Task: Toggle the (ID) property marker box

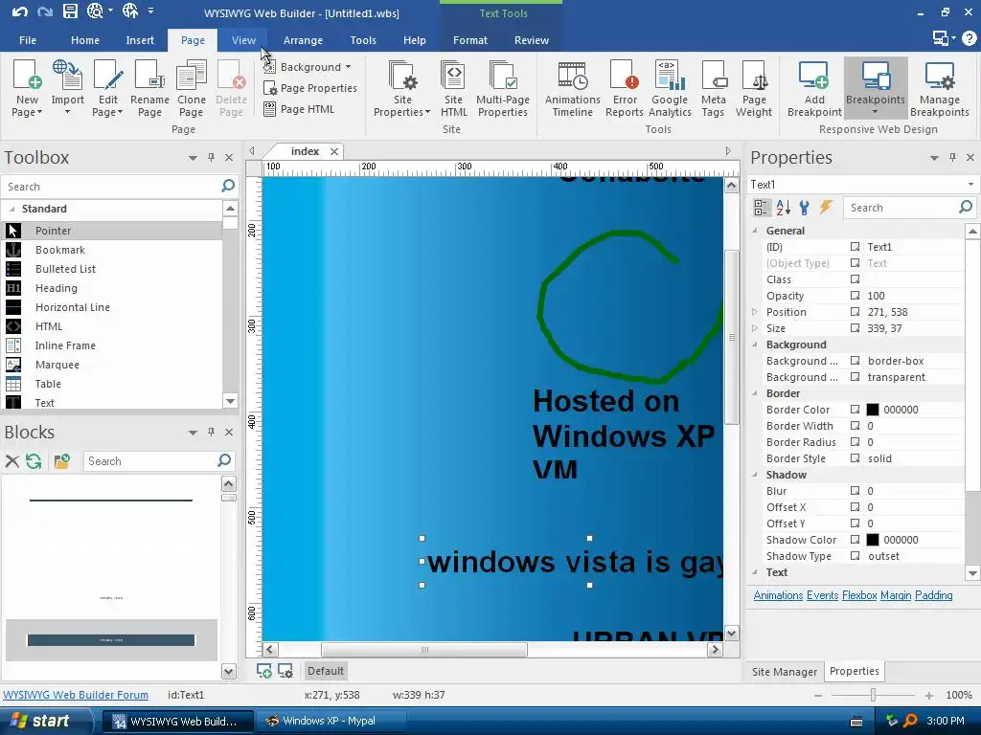Action: (855, 247)
